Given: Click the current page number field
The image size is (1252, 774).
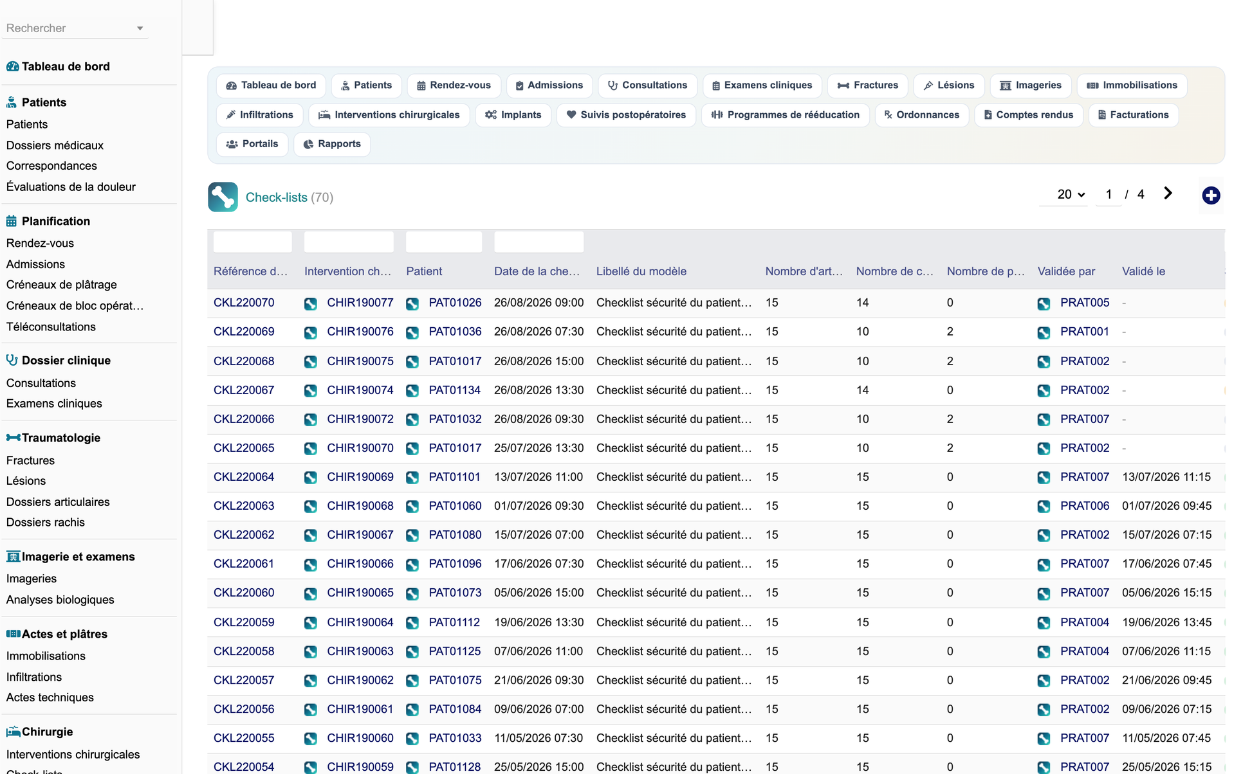Looking at the screenshot, I should [x=1109, y=194].
